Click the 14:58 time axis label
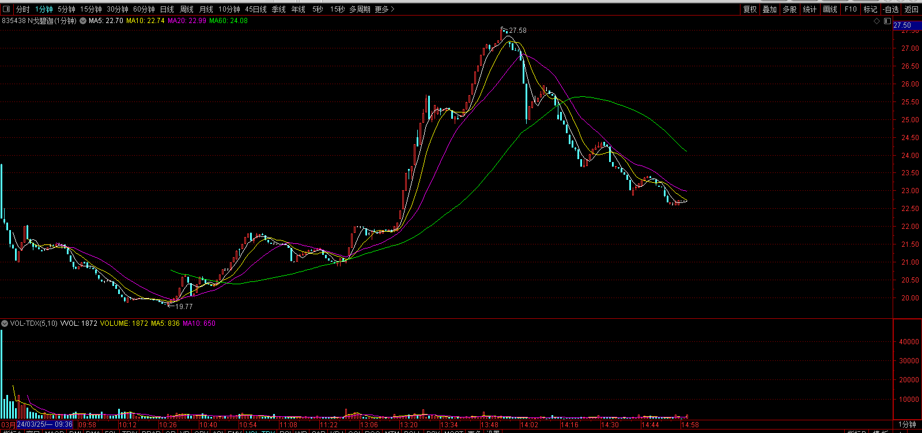The image size is (922, 433). tap(690, 425)
